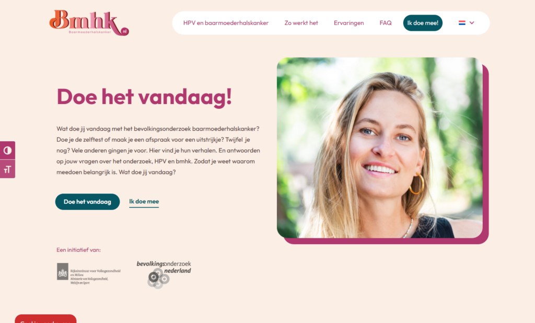Click the Dutch flag language icon
Screen dimensions: 535x323
[462, 23]
